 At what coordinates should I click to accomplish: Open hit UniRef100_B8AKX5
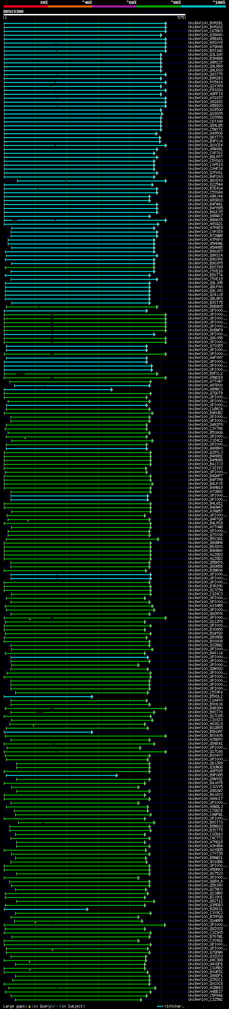tap(205, 220)
